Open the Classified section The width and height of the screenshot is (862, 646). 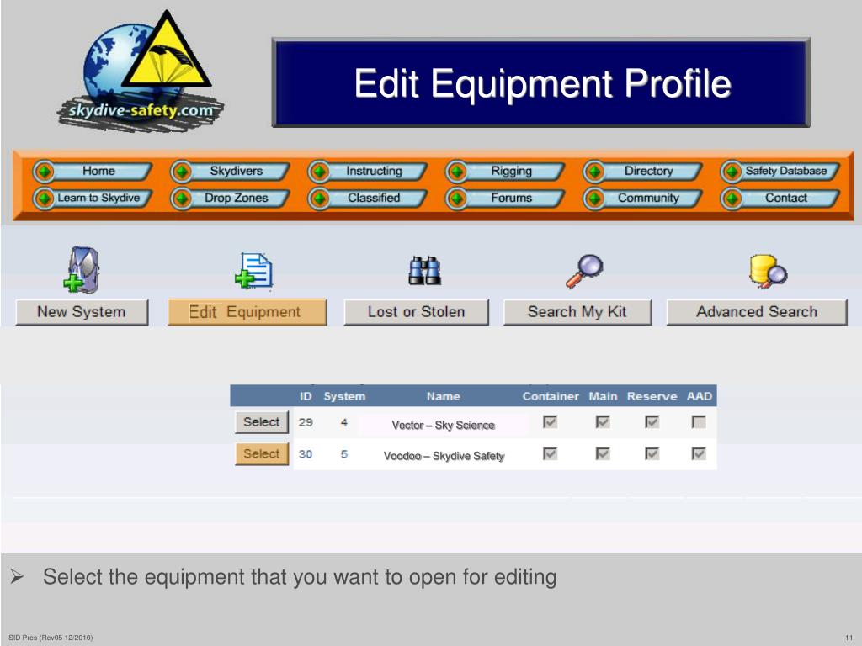[374, 198]
